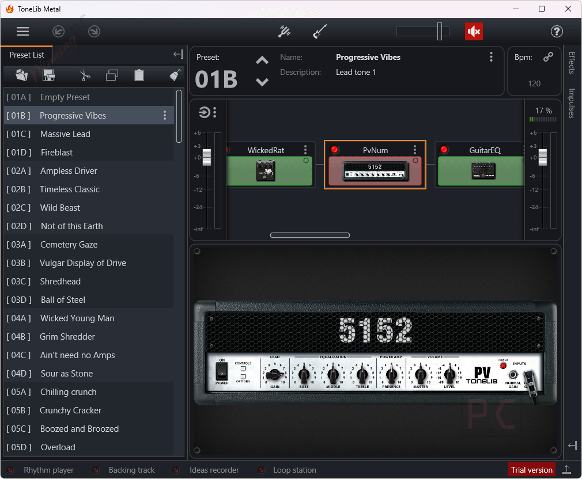Select preset 04D Sour as Stone
Viewport: 582px width, 479px height.
[x=89, y=373]
